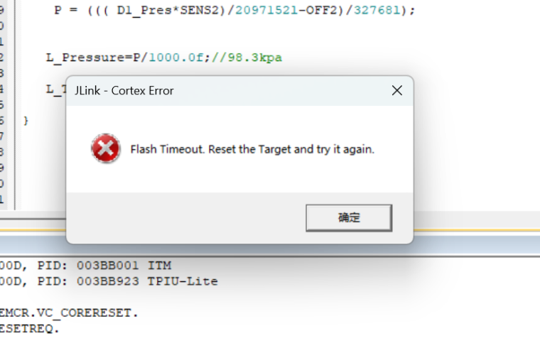The image size is (540, 343).
Task: Click the number 327681 in the code
Action: point(377,11)
